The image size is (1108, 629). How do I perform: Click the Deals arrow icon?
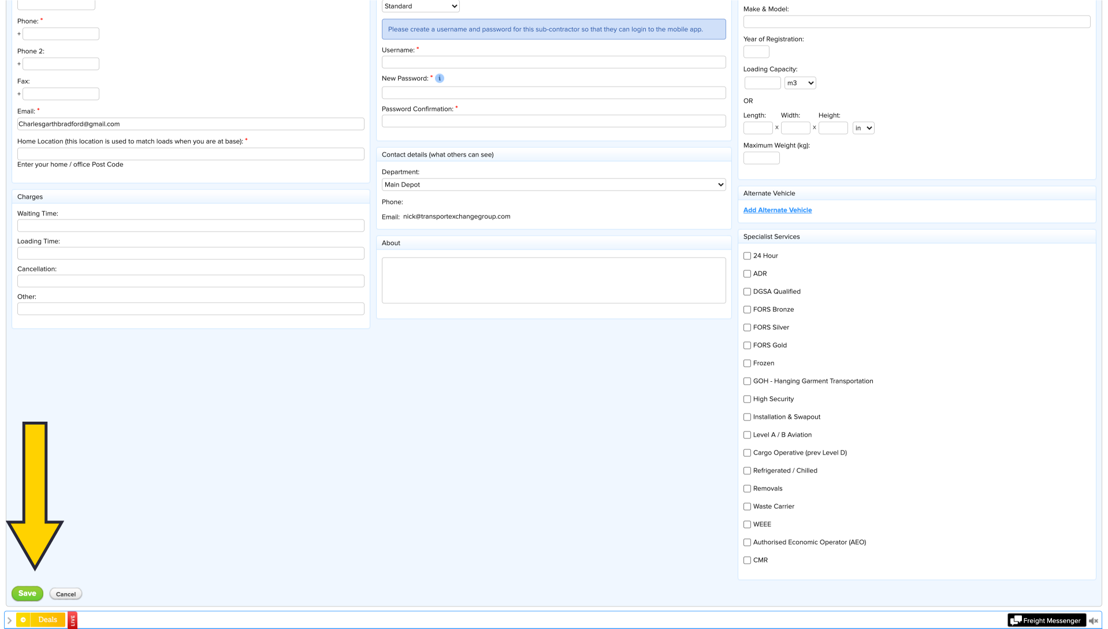coord(23,620)
